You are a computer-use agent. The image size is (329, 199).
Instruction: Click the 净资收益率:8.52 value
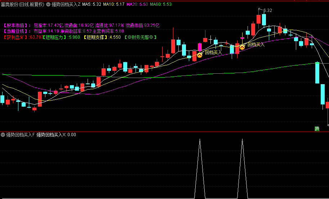pos(76,31)
